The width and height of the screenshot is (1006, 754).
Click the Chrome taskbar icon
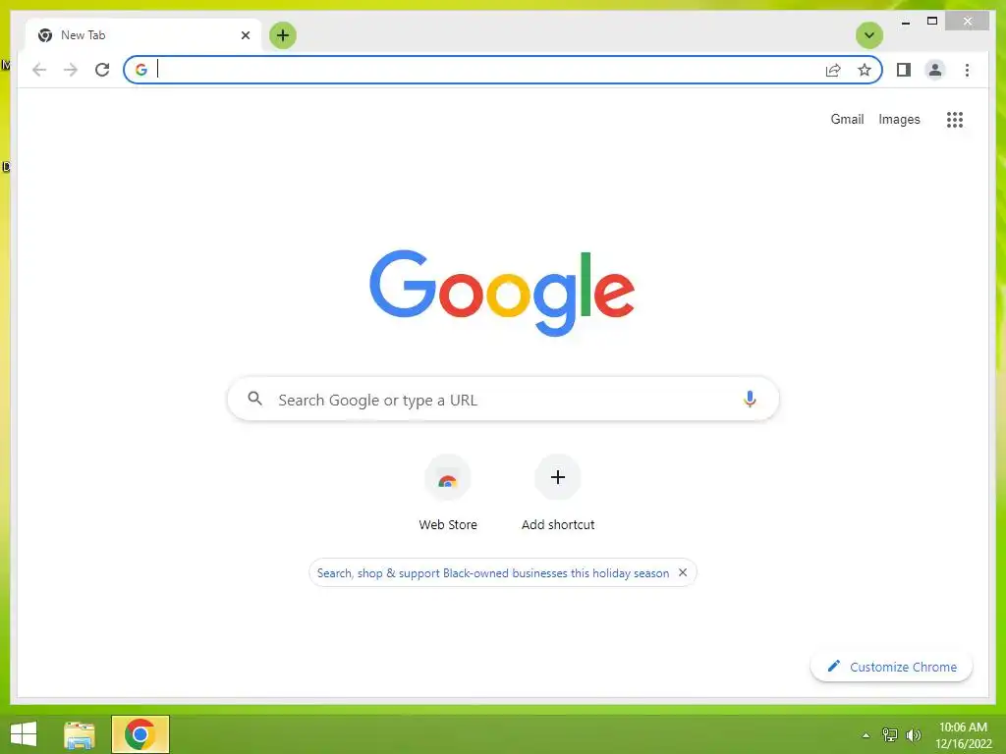click(140, 734)
